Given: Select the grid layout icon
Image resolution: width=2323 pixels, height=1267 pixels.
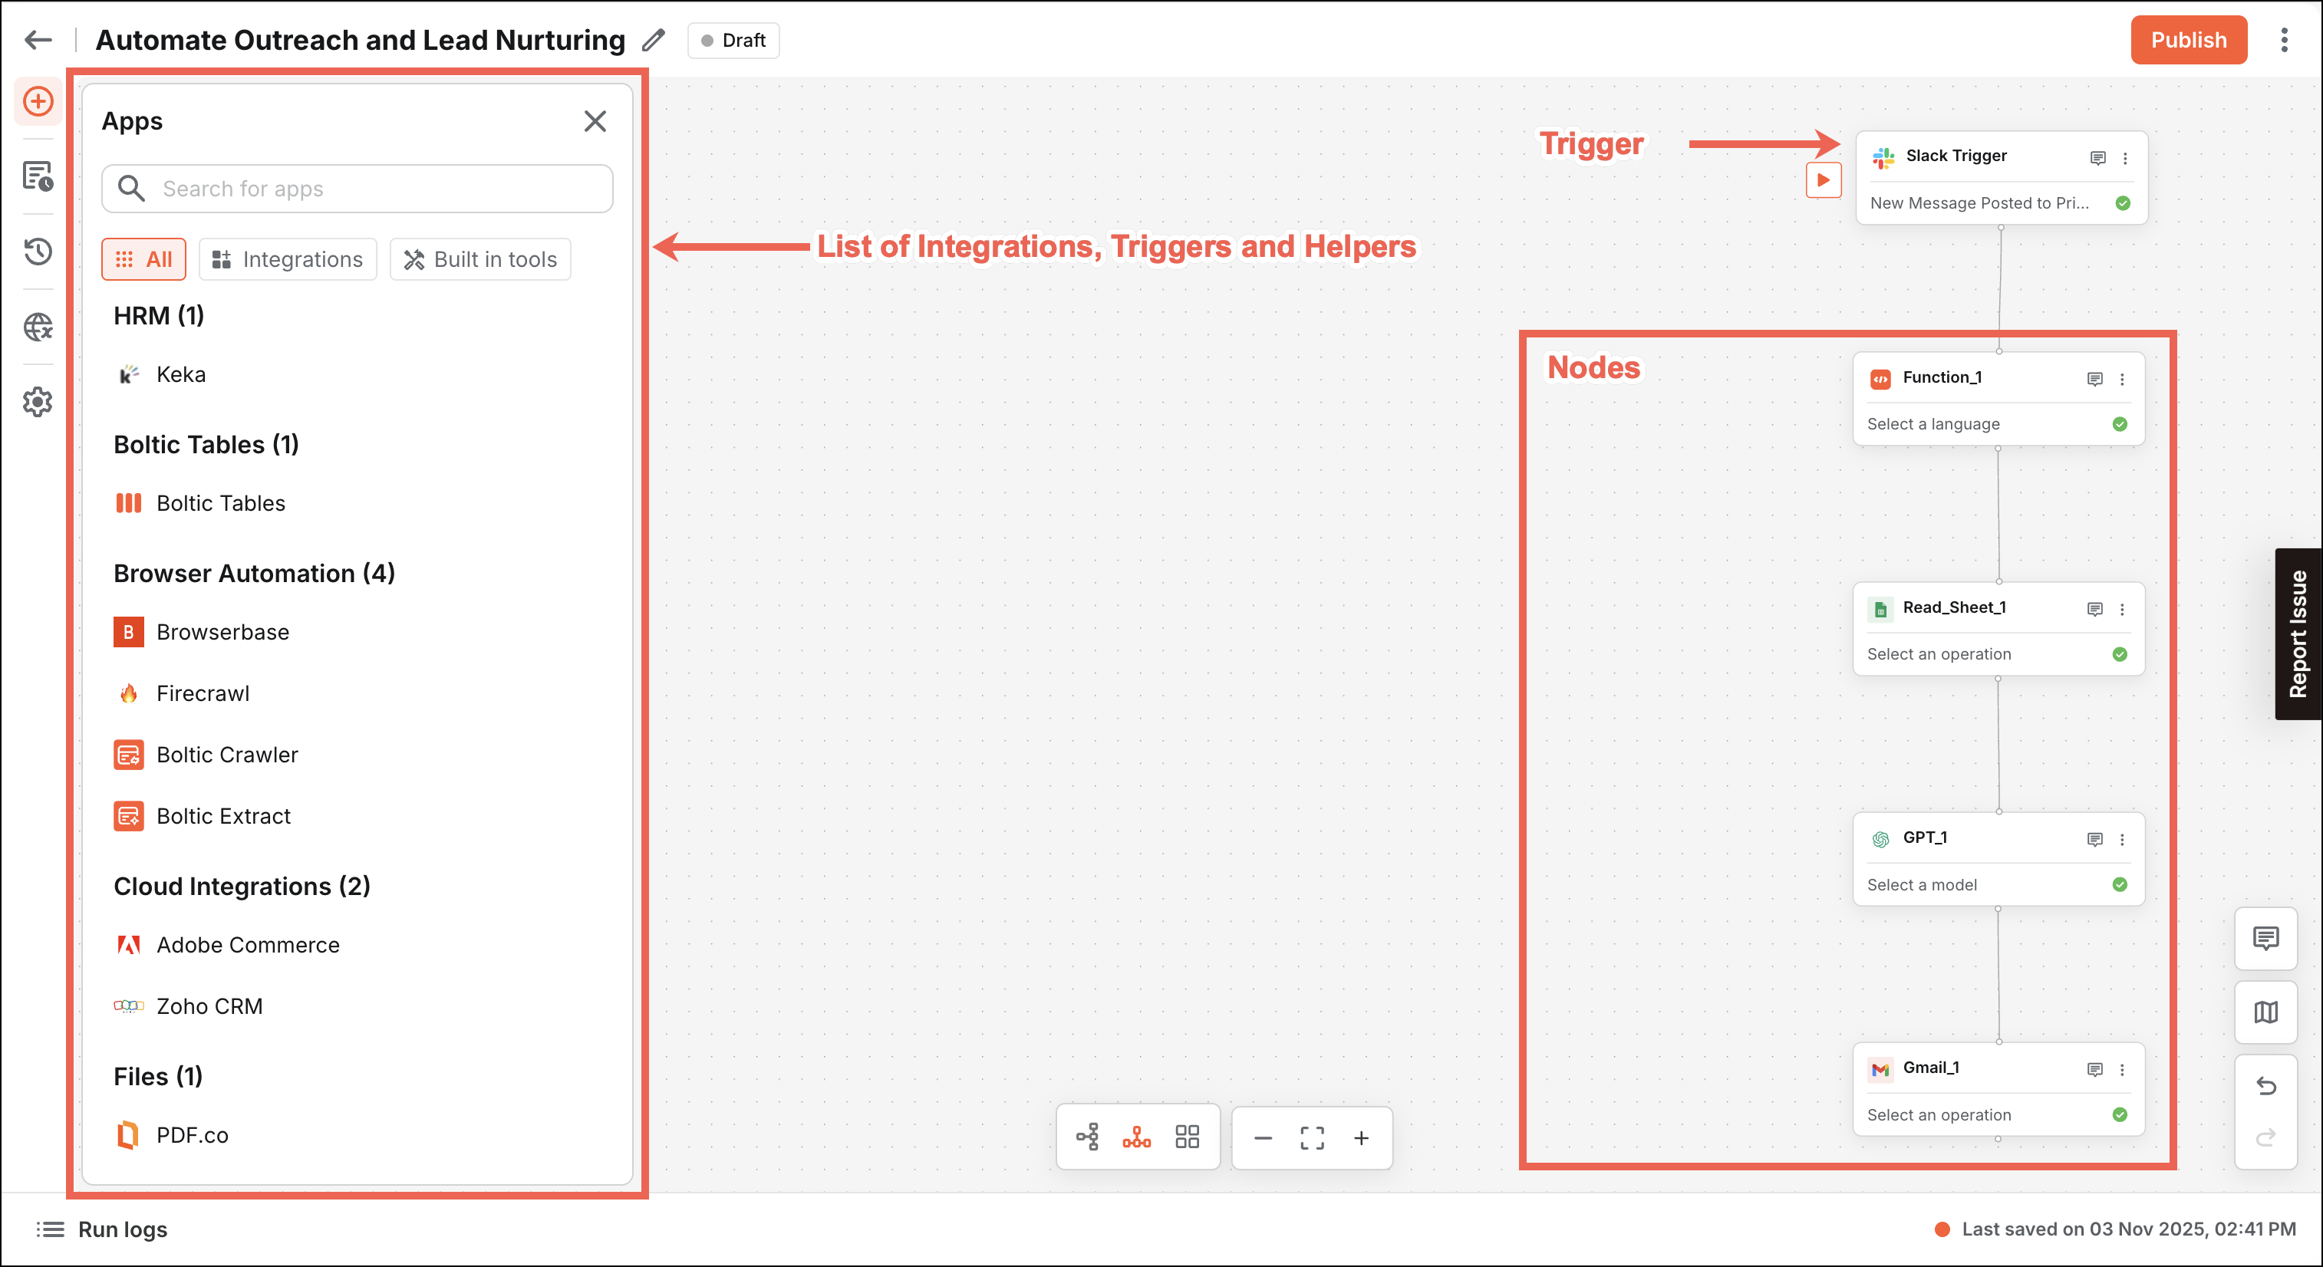Looking at the screenshot, I should [1187, 1137].
